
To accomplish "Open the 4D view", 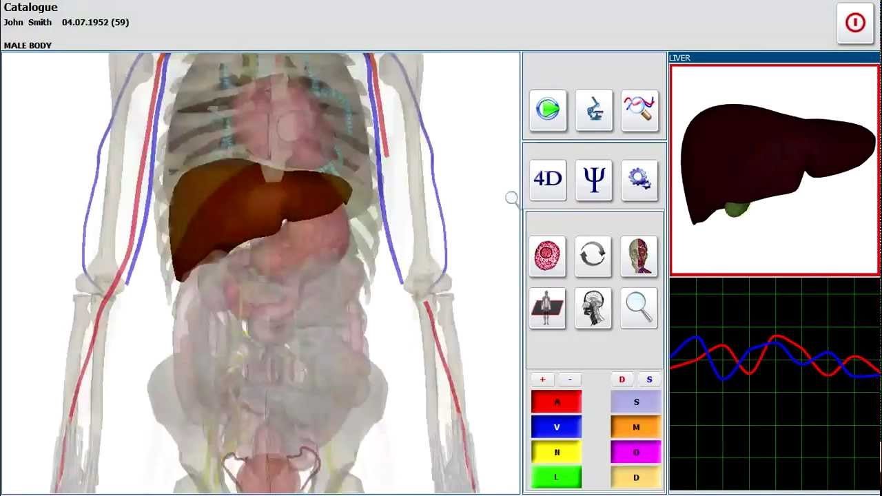I will click(548, 179).
